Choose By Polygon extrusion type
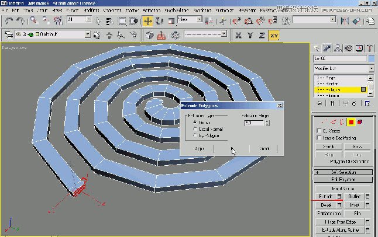The height and width of the screenshot is (237, 378). click(x=195, y=135)
